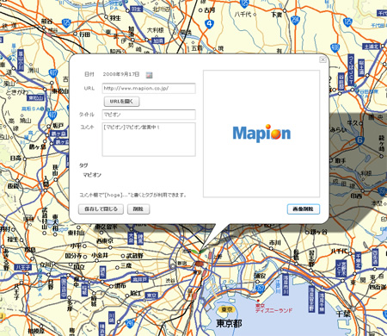
Task: Click the 小金井 label on map
Action: [x=99, y=255]
